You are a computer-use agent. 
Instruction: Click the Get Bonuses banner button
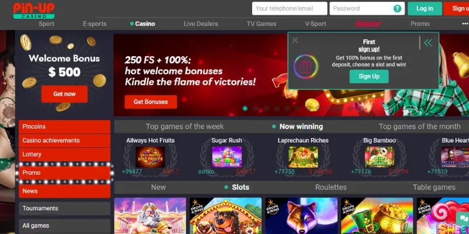pos(151,102)
